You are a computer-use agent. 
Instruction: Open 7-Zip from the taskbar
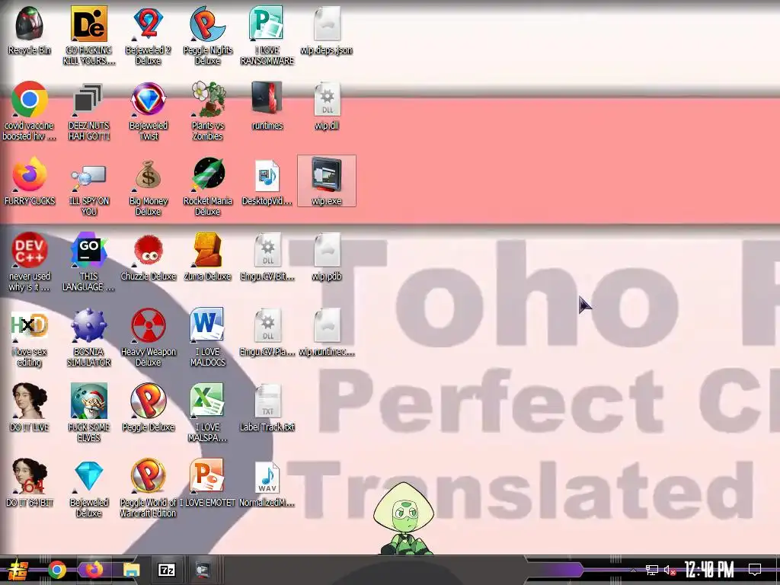click(x=166, y=570)
